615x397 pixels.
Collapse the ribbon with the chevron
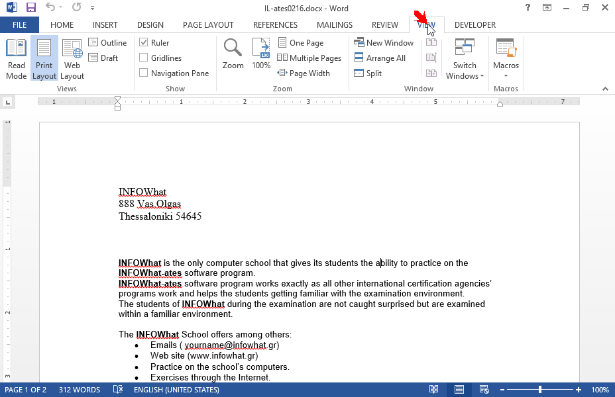605,89
